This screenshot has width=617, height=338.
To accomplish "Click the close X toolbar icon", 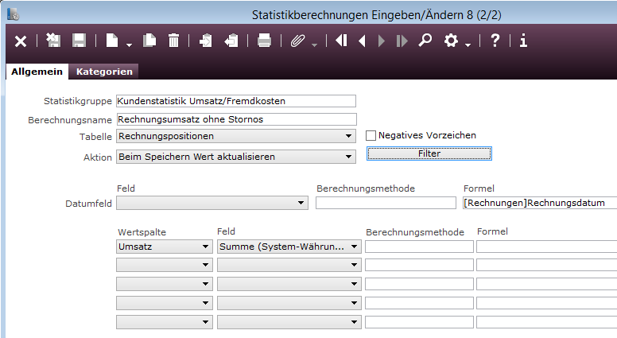I will (x=21, y=41).
